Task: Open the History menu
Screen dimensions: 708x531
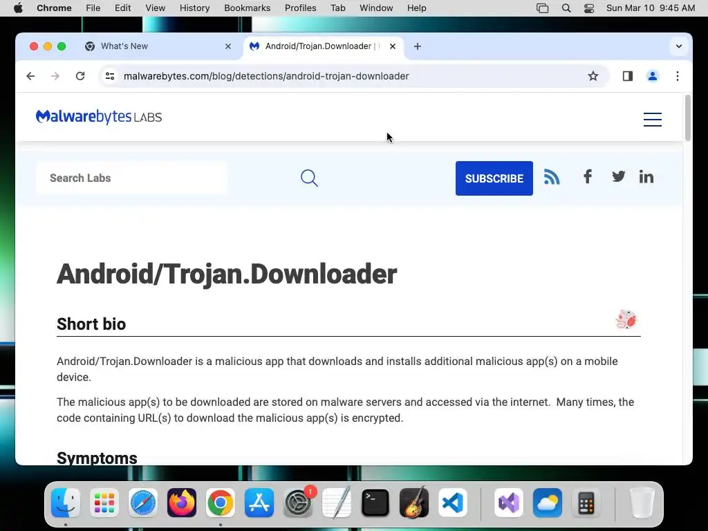Action: point(194,8)
